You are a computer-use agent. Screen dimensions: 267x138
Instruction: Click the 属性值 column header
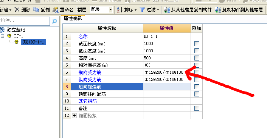click(x=167, y=28)
